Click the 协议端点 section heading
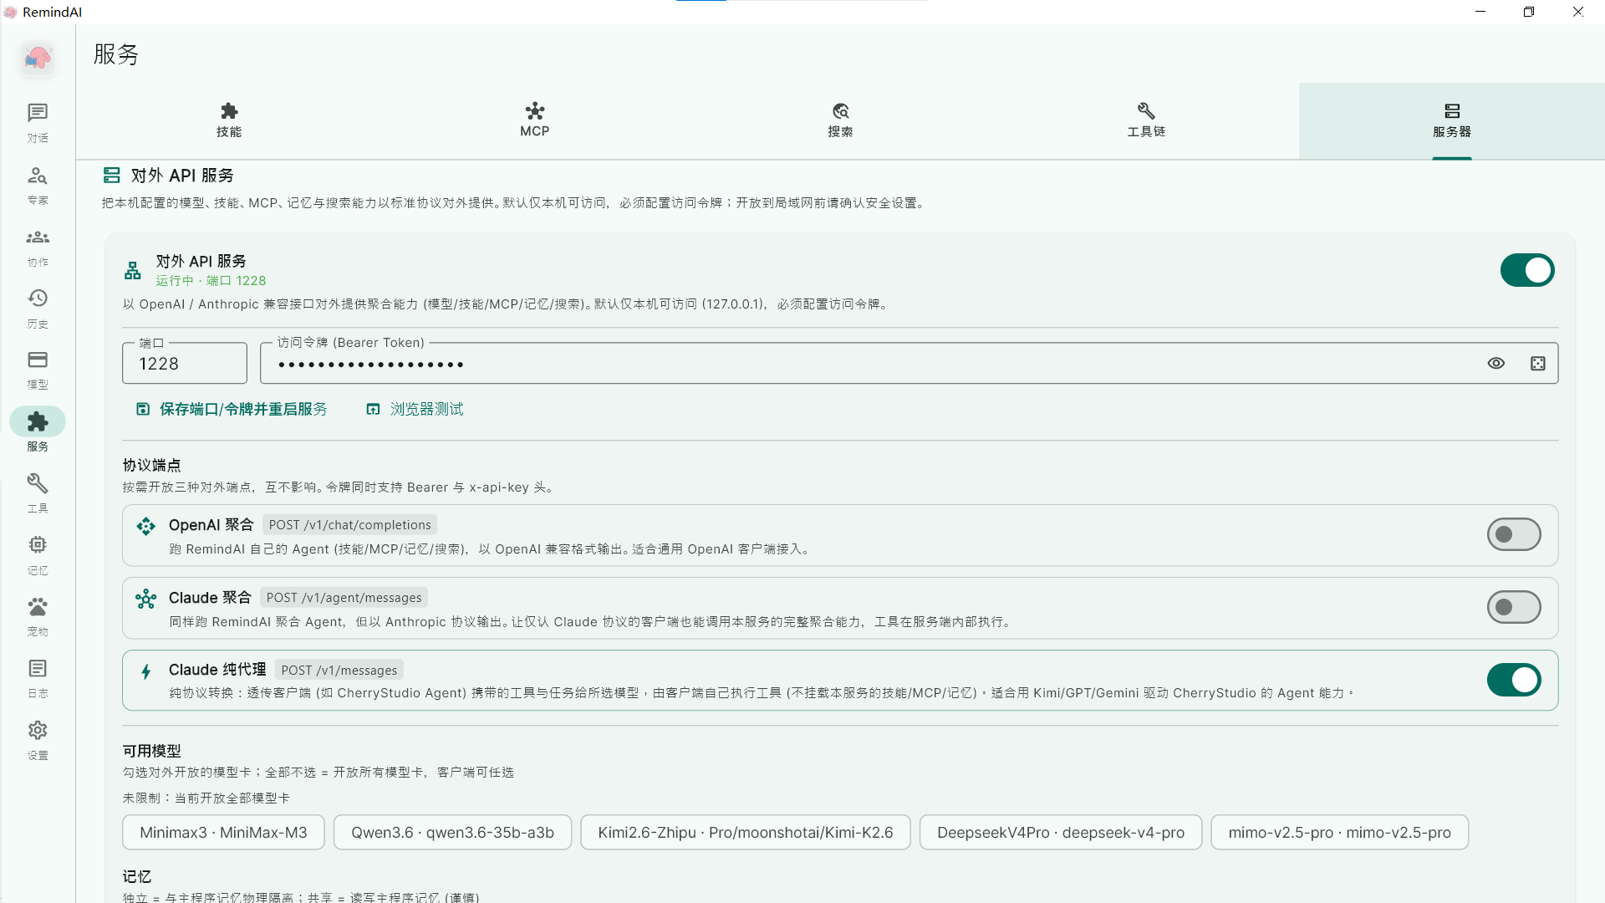The image size is (1605, 903). tap(151, 465)
